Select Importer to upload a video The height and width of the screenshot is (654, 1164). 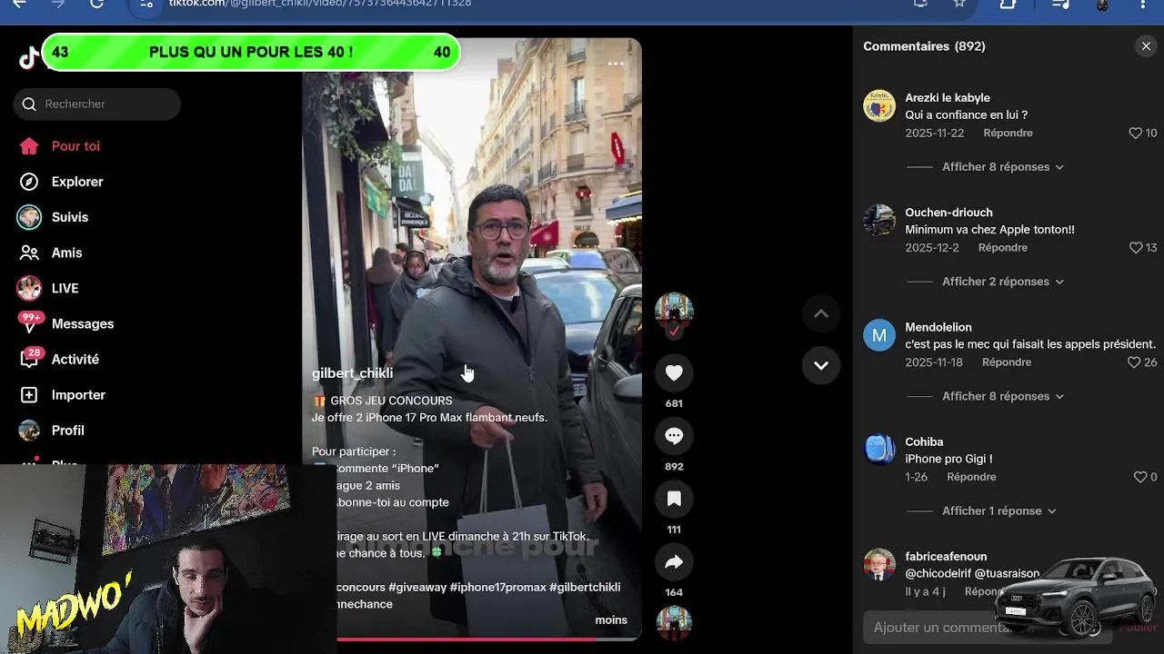click(x=78, y=394)
